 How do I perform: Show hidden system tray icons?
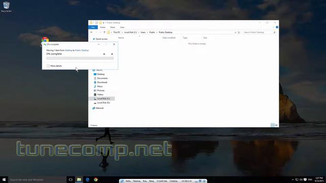coord(293,179)
